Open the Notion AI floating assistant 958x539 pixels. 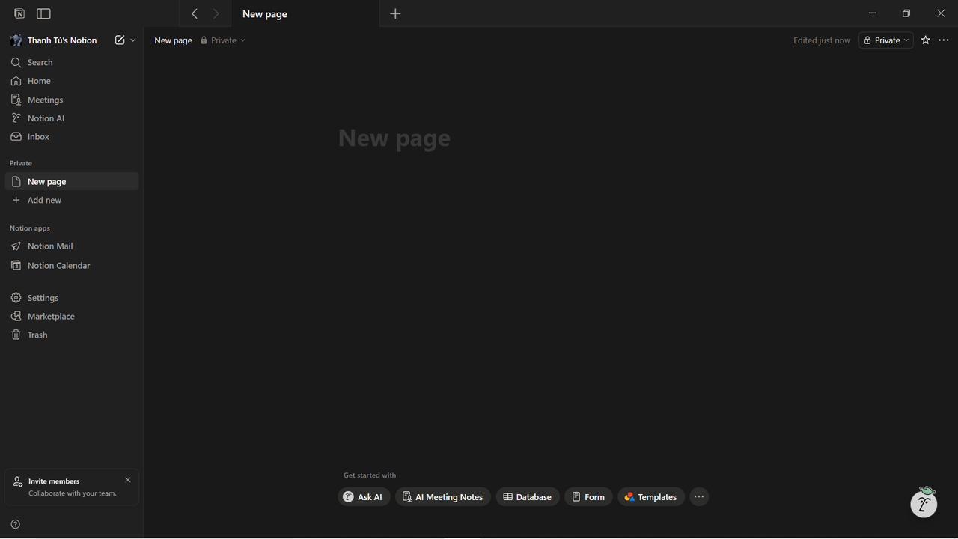924,504
